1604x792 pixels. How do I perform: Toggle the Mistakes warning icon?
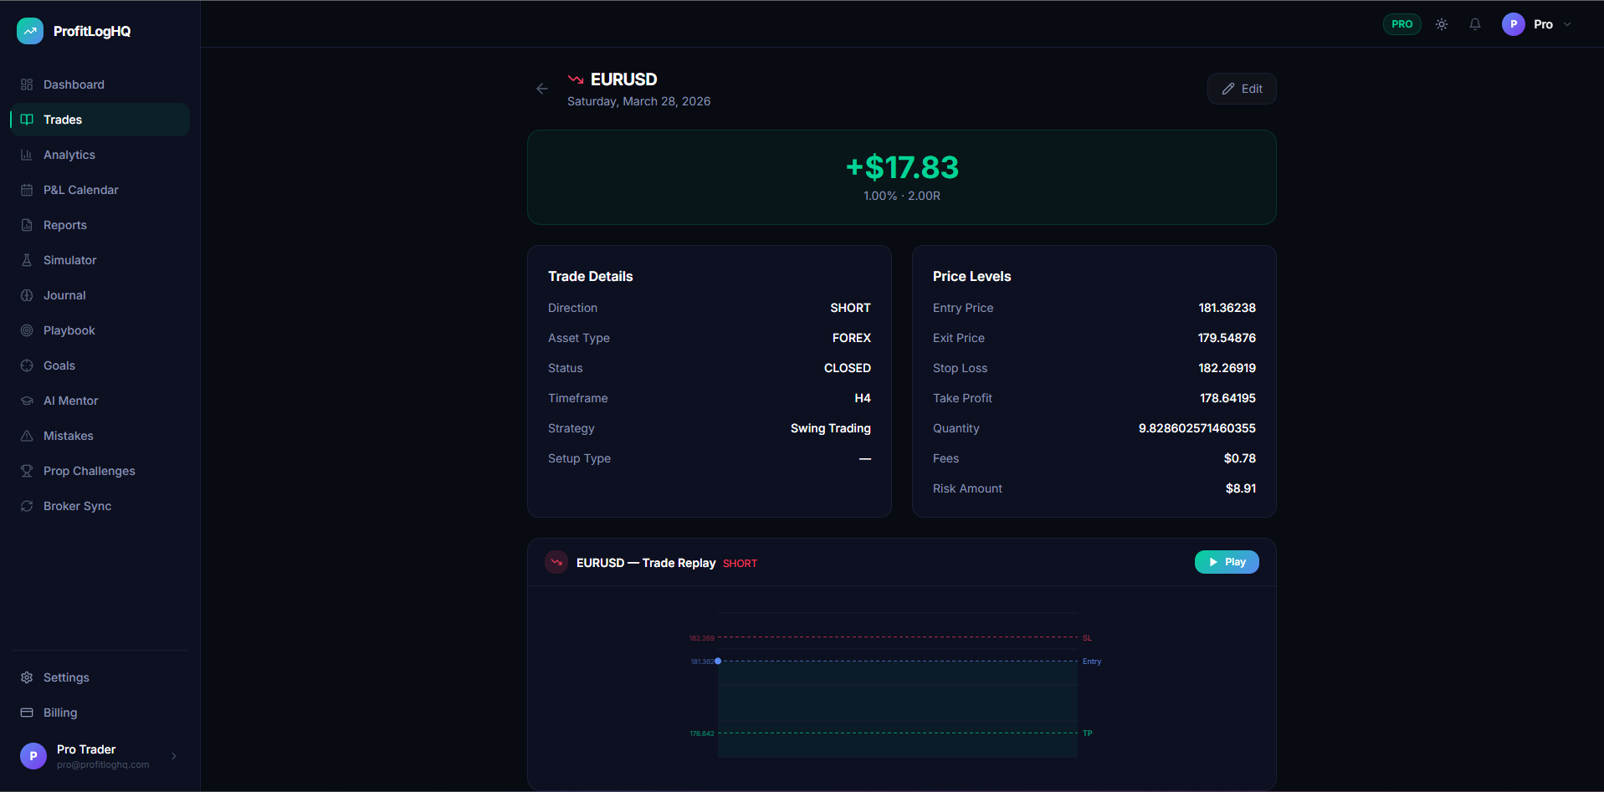pyautogui.click(x=28, y=436)
